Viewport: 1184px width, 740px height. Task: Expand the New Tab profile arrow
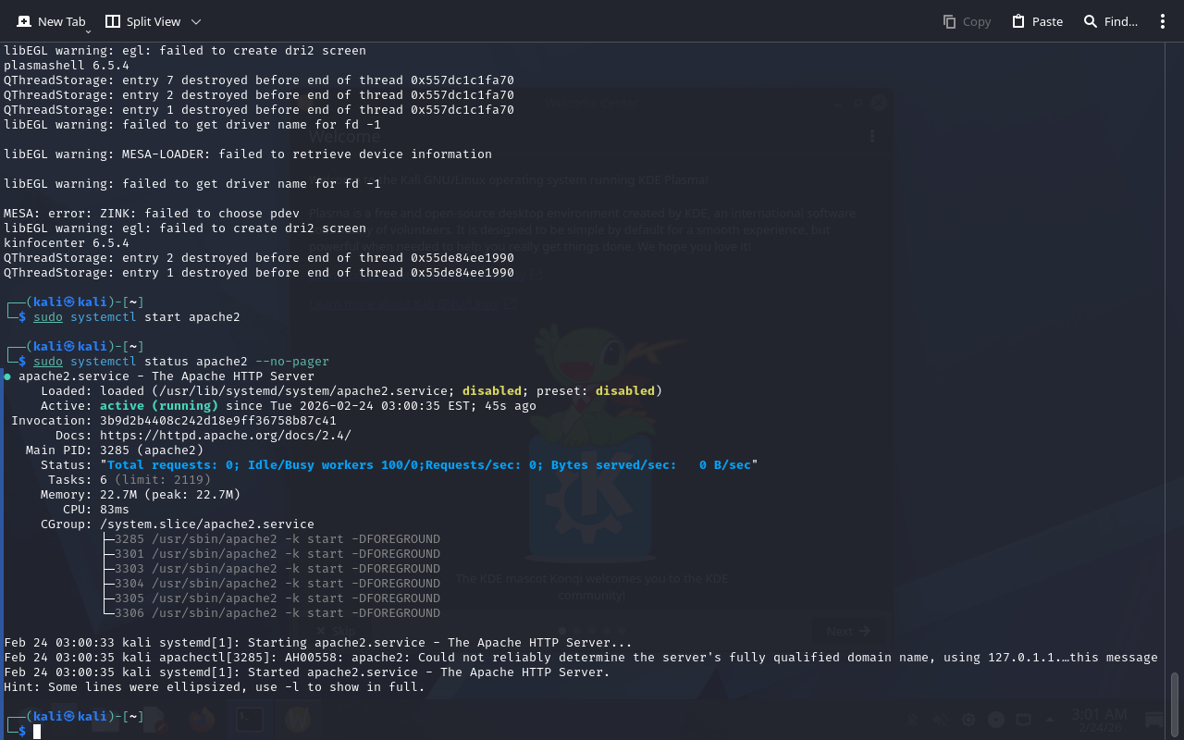click(x=88, y=31)
